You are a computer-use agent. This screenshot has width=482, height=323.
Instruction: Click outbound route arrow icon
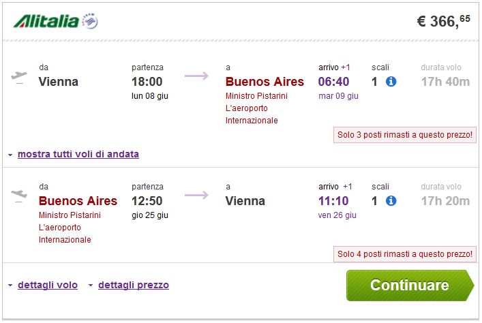196,75
